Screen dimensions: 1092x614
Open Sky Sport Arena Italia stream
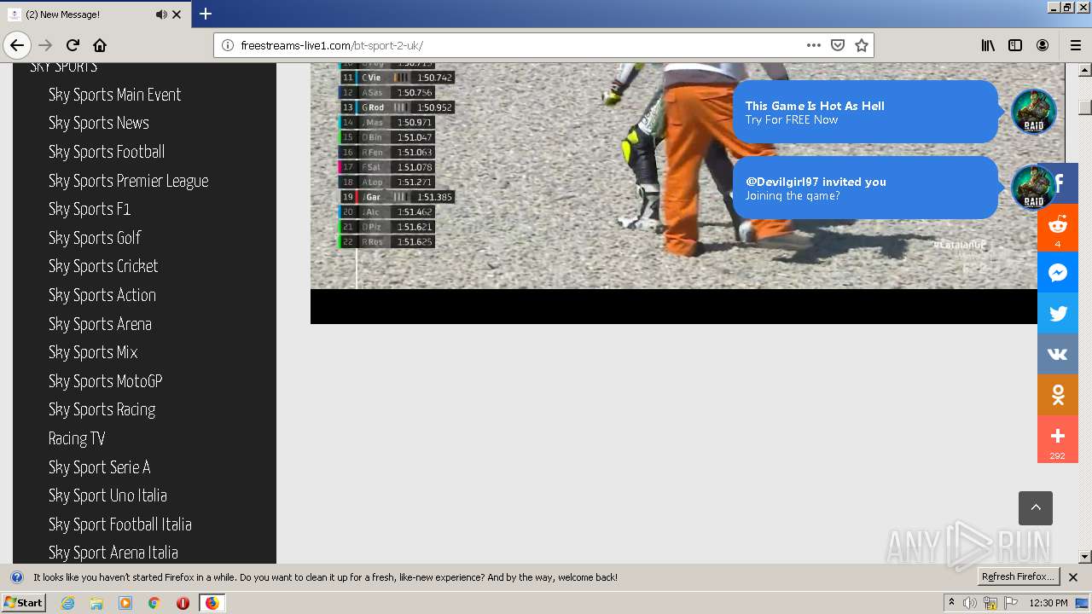pos(113,553)
